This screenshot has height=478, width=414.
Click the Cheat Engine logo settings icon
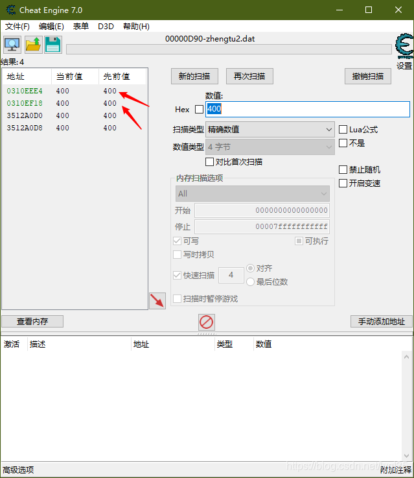[404, 46]
